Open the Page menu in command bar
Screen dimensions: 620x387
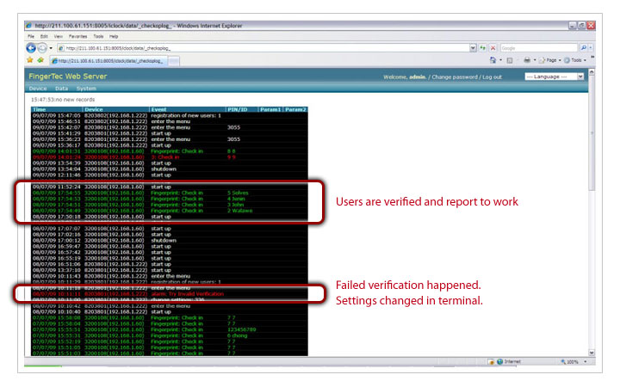click(549, 60)
